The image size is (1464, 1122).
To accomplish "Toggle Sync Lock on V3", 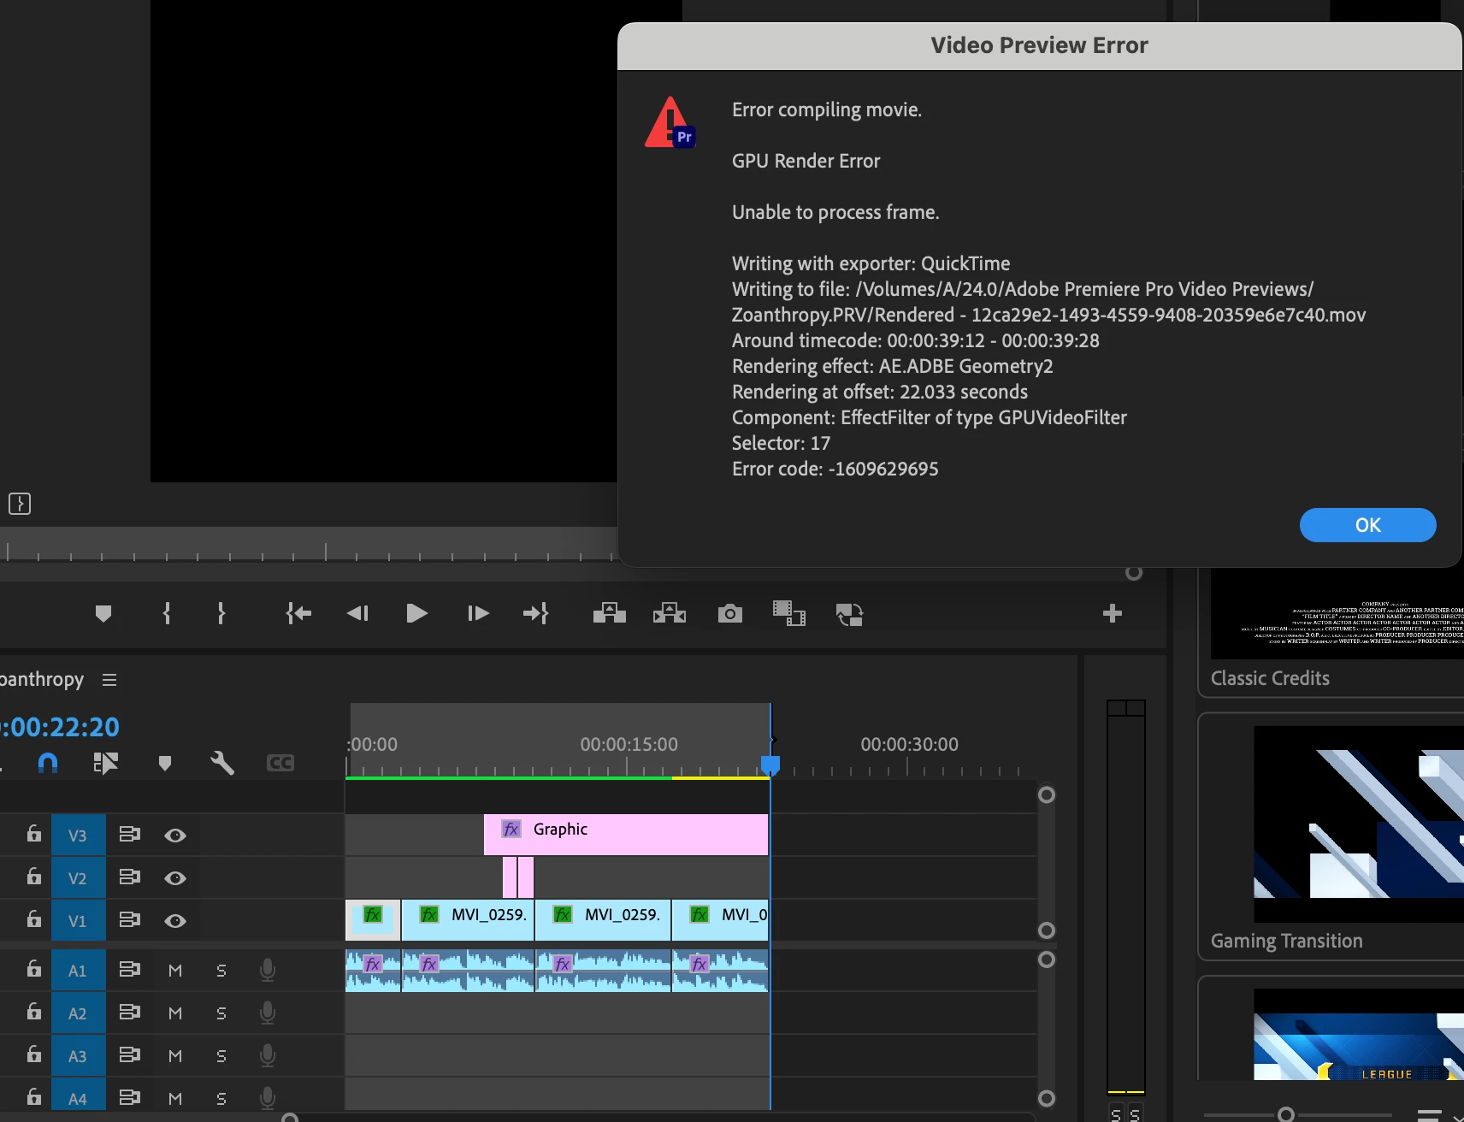I will pyautogui.click(x=130, y=834).
